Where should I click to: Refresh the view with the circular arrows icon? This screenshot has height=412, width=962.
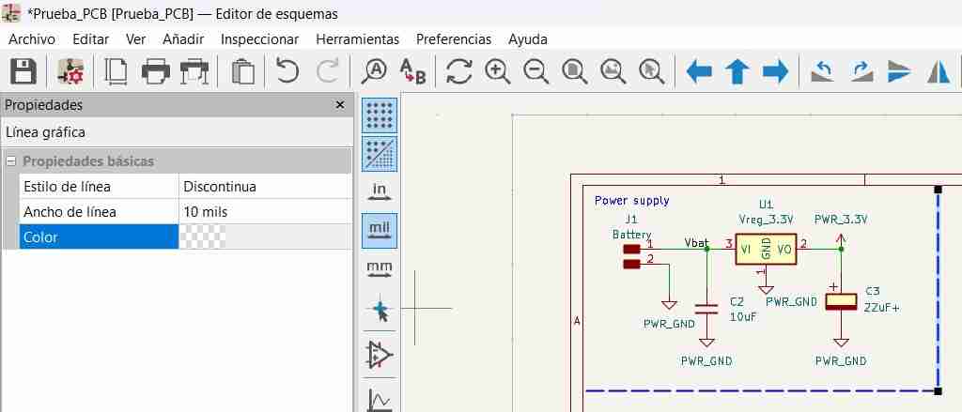[458, 71]
